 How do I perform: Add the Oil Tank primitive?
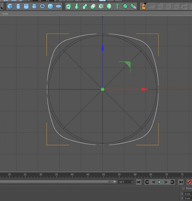coord(34,6)
